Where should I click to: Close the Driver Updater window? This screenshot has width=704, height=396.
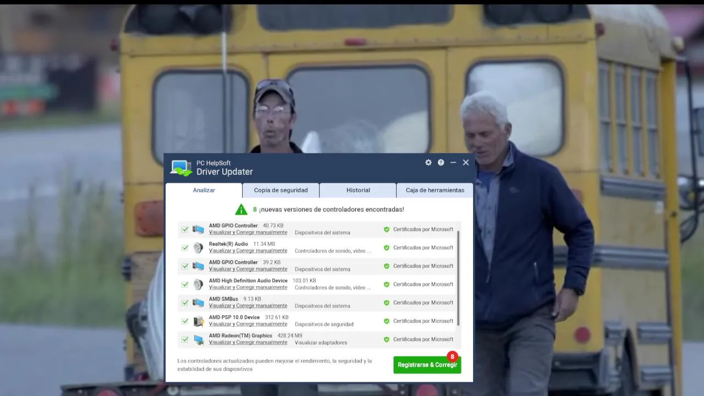(x=466, y=162)
